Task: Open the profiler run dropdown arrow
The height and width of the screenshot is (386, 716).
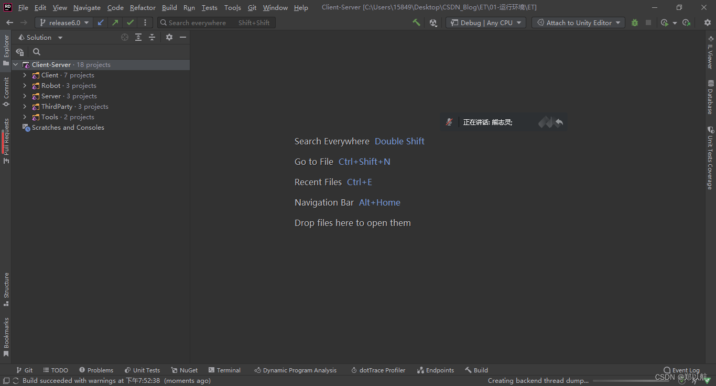Action: pyautogui.click(x=675, y=22)
